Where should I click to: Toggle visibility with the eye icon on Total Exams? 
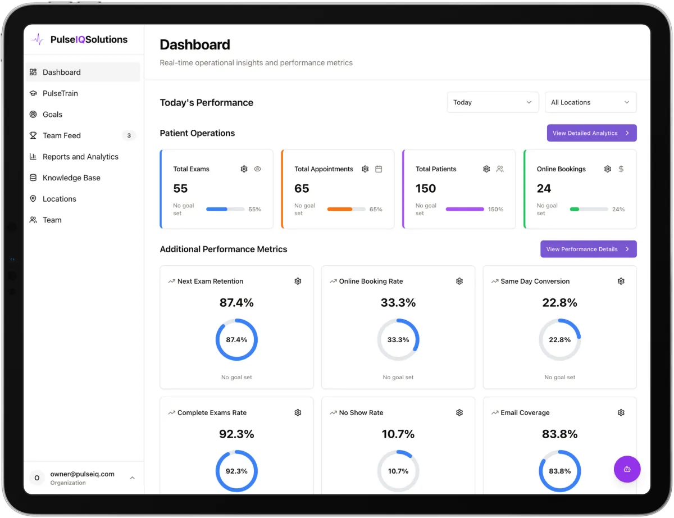tap(257, 169)
